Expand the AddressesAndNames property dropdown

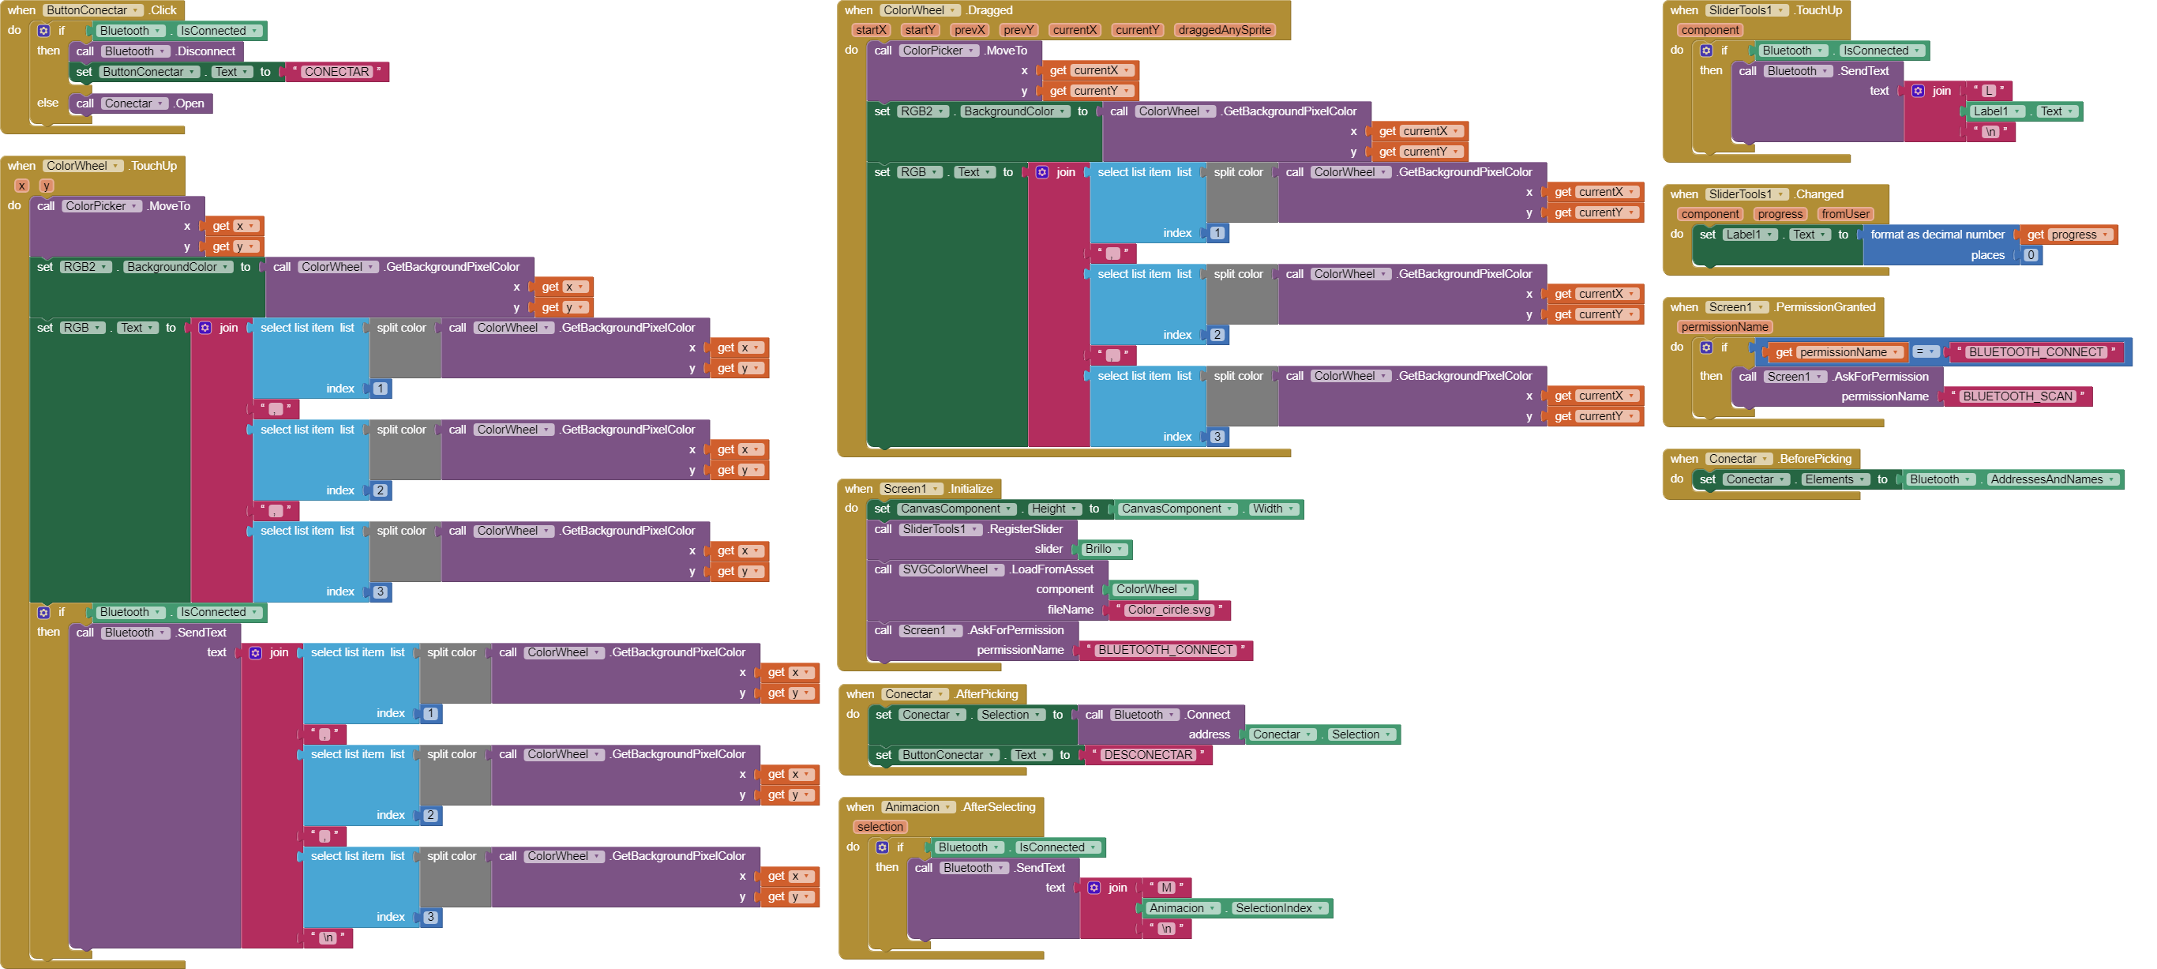pos(2111,480)
